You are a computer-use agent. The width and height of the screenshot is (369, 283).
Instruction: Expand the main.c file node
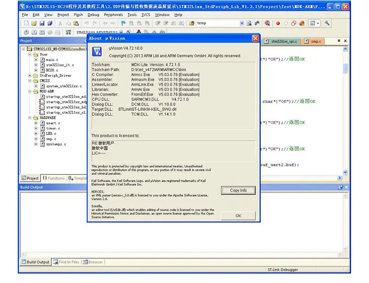pyautogui.click(x=36, y=60)
